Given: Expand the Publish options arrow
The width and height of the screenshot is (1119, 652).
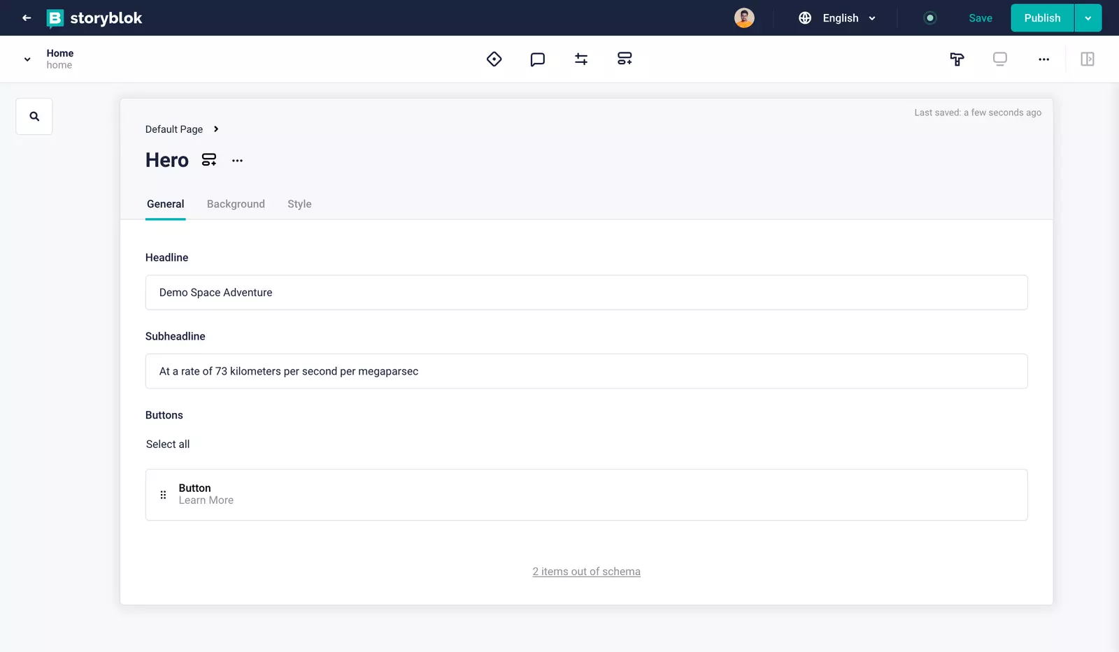Looking at the screenshot, I should 1088,18.
